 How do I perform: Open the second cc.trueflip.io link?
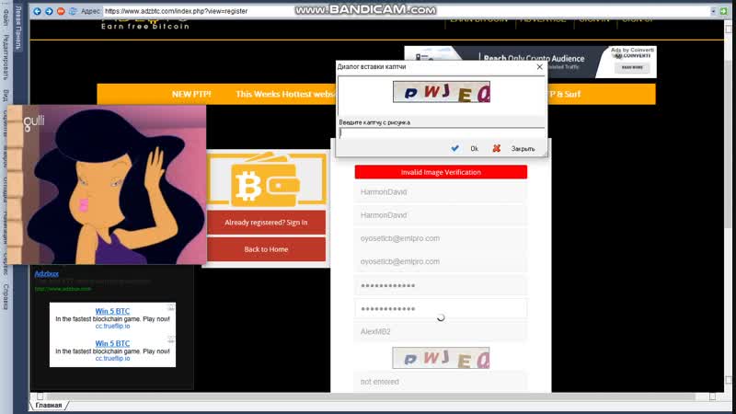112,358
